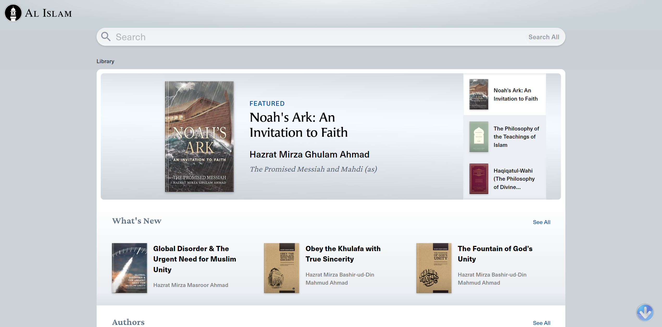The image size is (662, 327).
Task: Open the Library breadcrumb link
Action: (105, 61)
